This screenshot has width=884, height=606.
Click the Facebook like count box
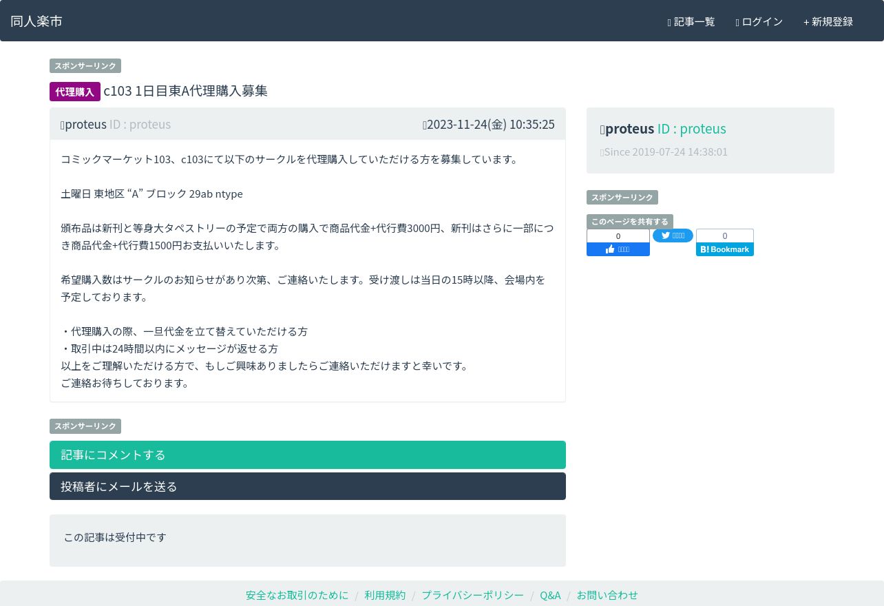(x=618, y=236)
